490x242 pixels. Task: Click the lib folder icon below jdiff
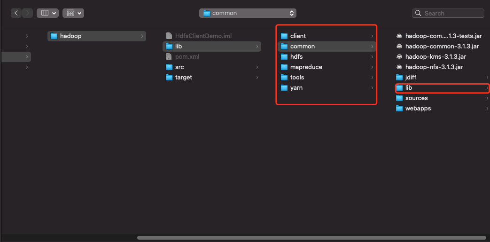(399, 88)
